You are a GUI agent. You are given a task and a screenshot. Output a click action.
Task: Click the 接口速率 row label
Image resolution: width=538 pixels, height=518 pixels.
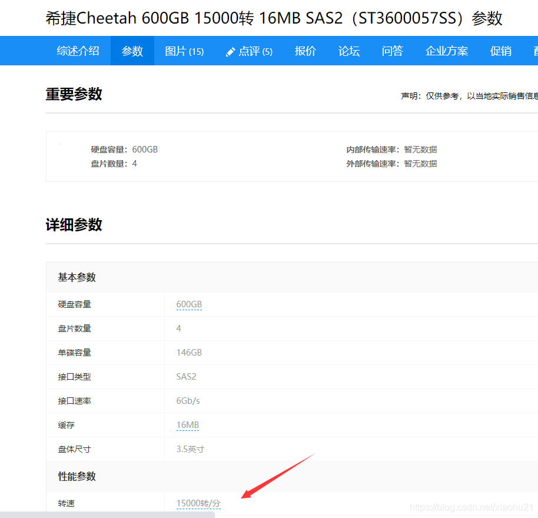[x=74, y=401]
